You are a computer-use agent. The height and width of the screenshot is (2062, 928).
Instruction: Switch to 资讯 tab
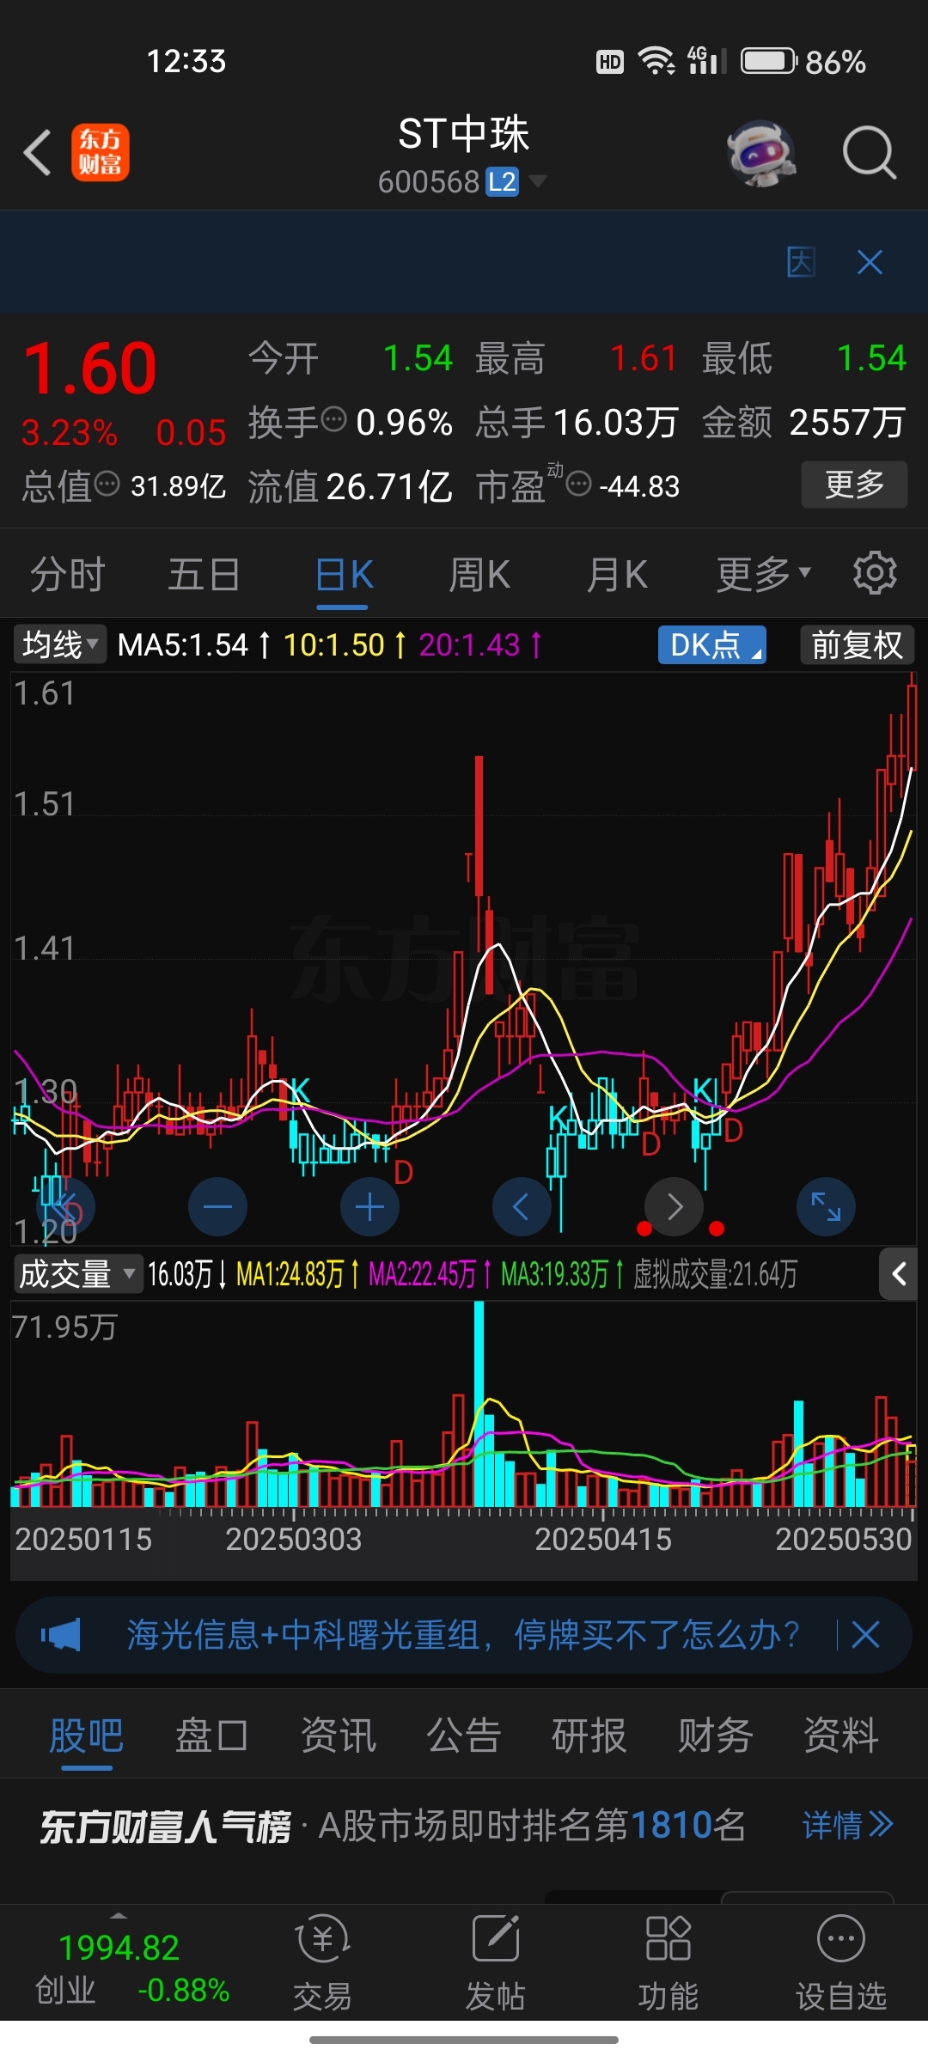338,1736
